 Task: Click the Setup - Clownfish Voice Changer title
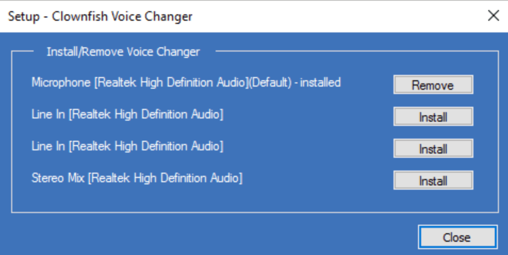pyautogui.click(x=100, y=16)
